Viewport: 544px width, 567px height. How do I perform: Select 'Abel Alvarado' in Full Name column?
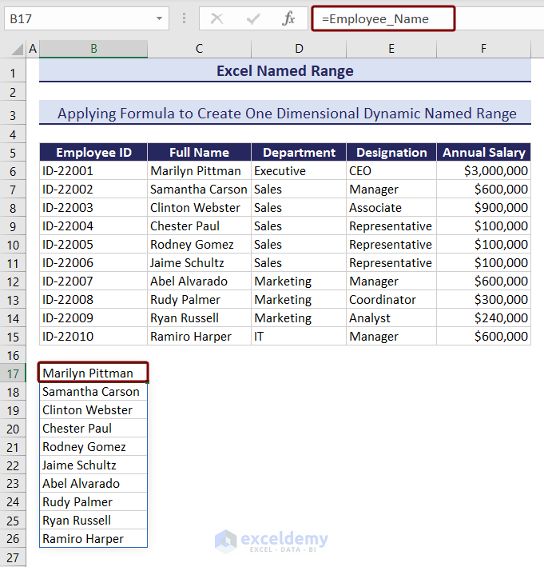coord(199,281)
